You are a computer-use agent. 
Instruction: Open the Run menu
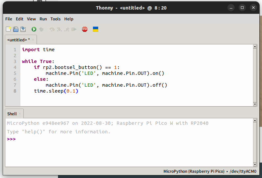[43, 19]
